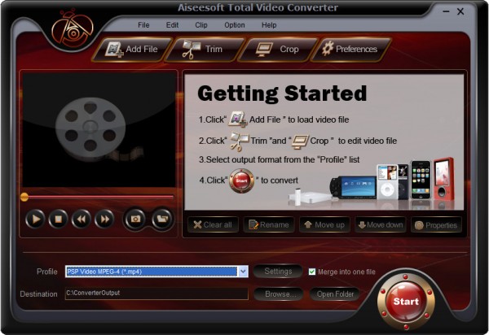Click the 'PSP Video MPEG-4 (*.mp4)' profile text
Image resolution: width=489 pixels, height=335 pixels.
(104, 272)
